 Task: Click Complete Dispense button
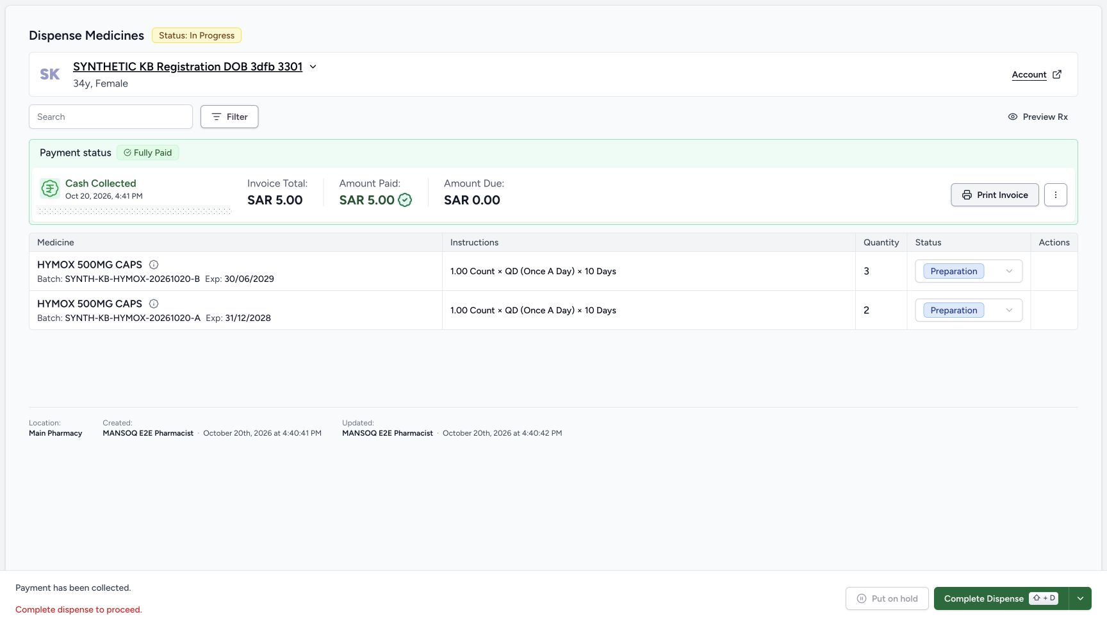(1001, 598)
